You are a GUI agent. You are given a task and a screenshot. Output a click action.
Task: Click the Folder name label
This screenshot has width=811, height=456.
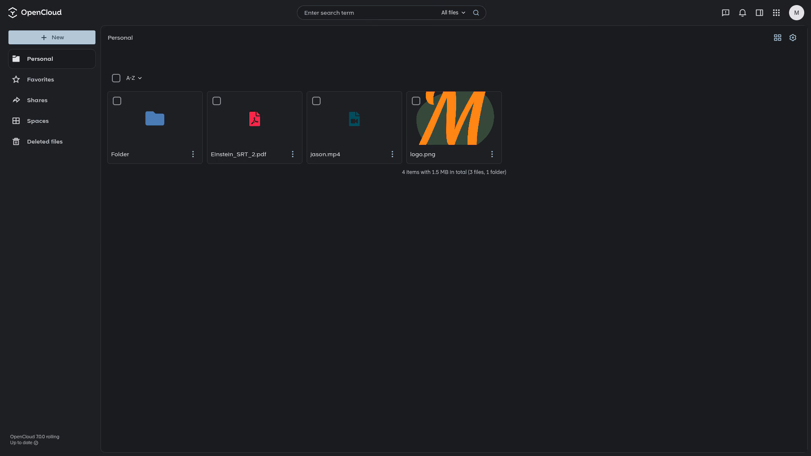(x=120, y=154)
